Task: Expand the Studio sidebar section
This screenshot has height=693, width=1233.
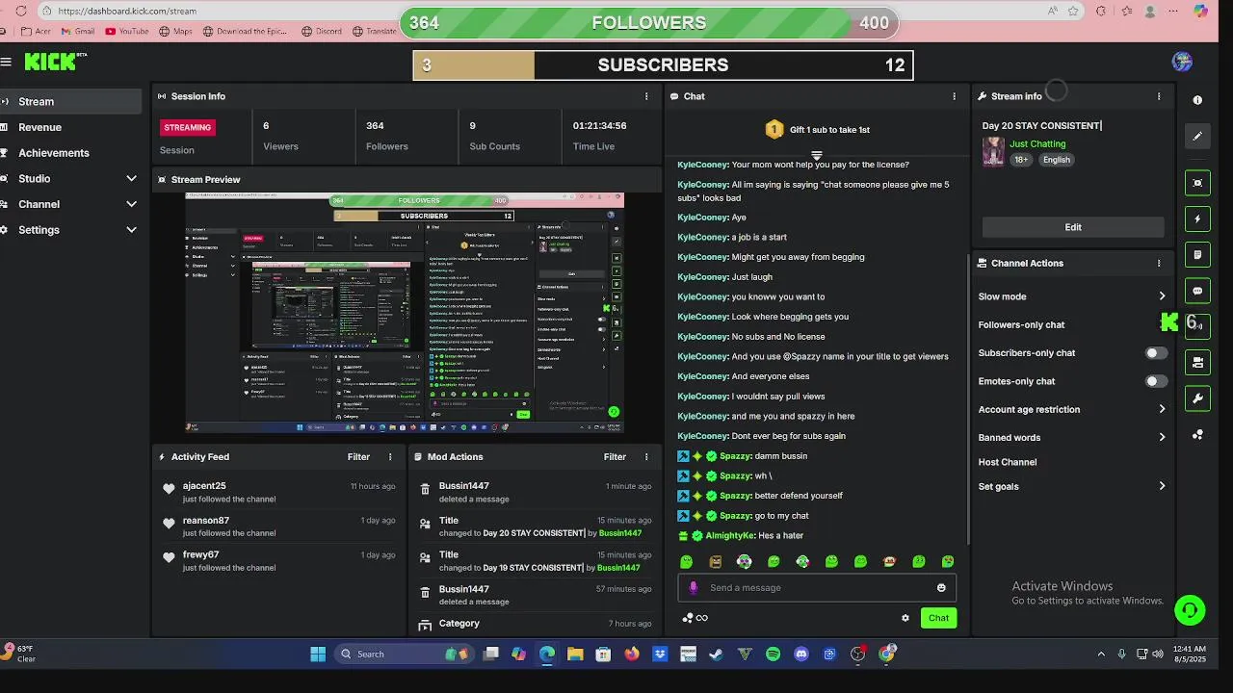Action: [131, 179]
